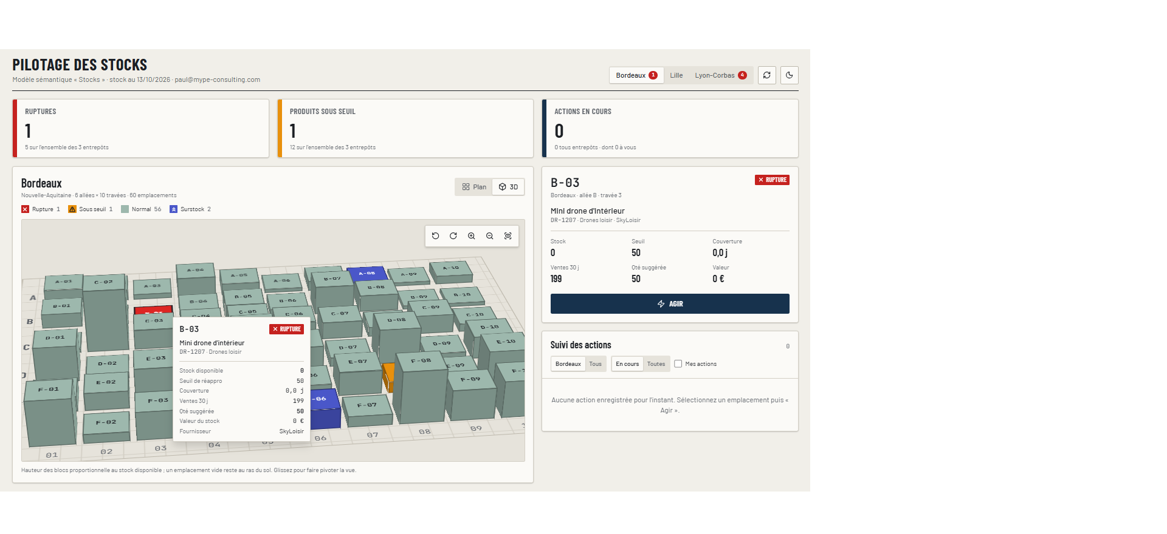Open the Ruptures summary card
Image resolution: width=1167 pixels, height=534 pixels.
(140, 129)
